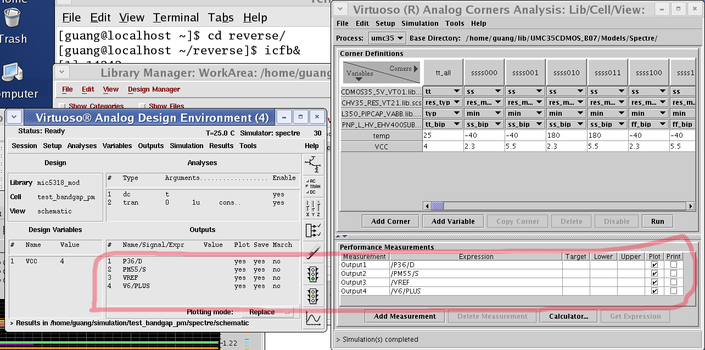Open Plotting mode Replace dropdown
Image resolution: width=705 pixels, height=350 pixels.
point(267,312)
